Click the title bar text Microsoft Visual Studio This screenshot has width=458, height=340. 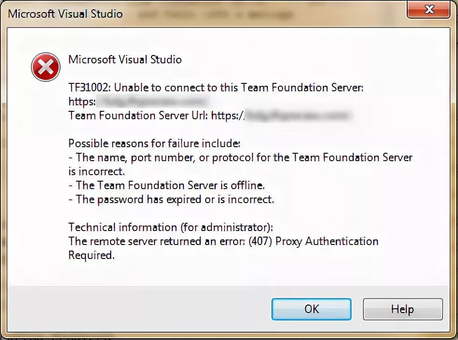[65, 14]
